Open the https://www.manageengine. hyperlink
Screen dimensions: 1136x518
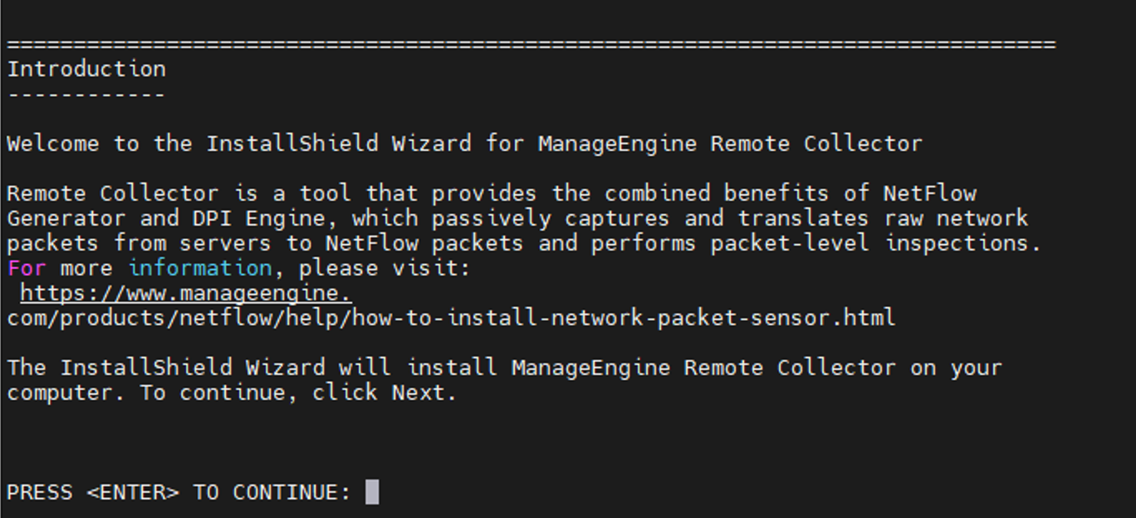186,293
